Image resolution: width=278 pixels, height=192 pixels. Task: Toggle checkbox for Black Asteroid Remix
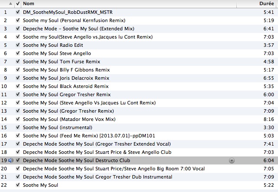click(18, 86)
